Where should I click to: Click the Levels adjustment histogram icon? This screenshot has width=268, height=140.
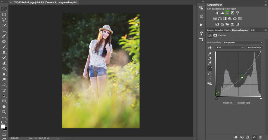pos(222,13)
